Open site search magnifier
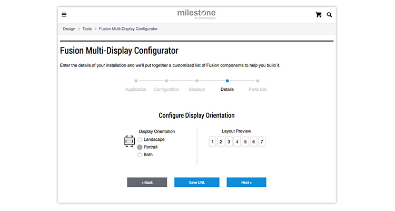The width and height of the screenshot is (395, 211). [329, 15]
